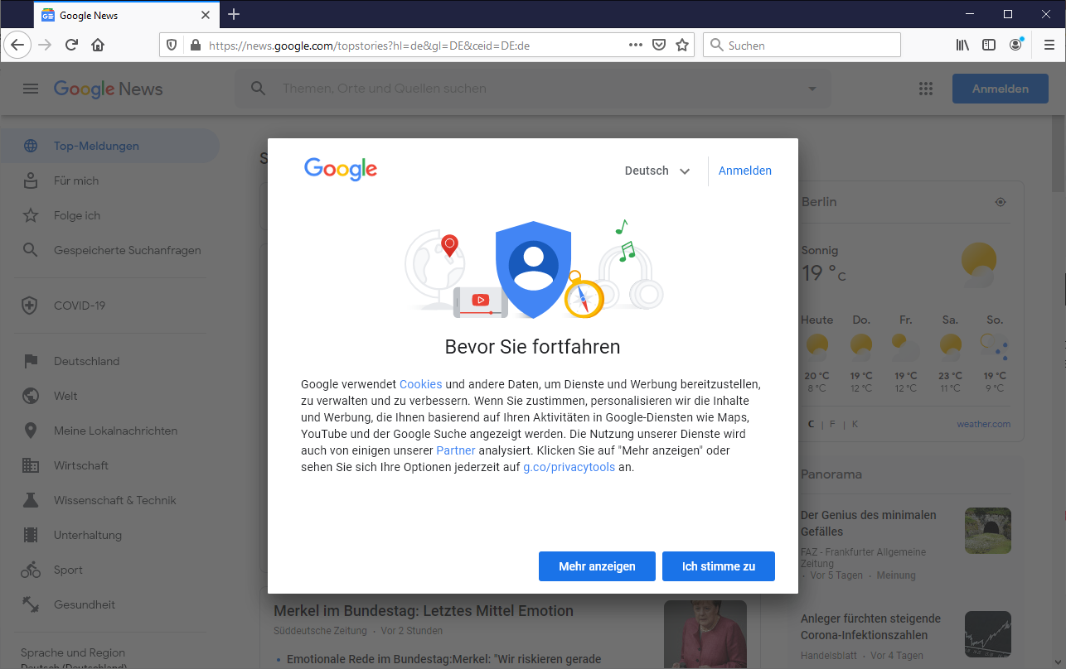1066x669 pixels.
Task: Toggle the Firefox sidebar view
Action: (x=989, y=45)
